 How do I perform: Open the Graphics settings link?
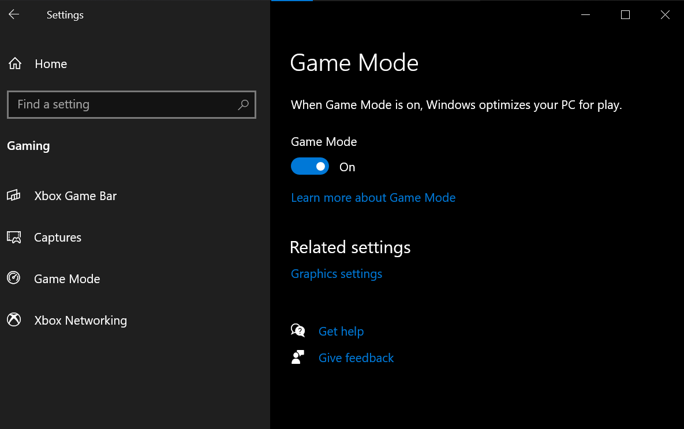pyautogui.click(x=337, y=274)
